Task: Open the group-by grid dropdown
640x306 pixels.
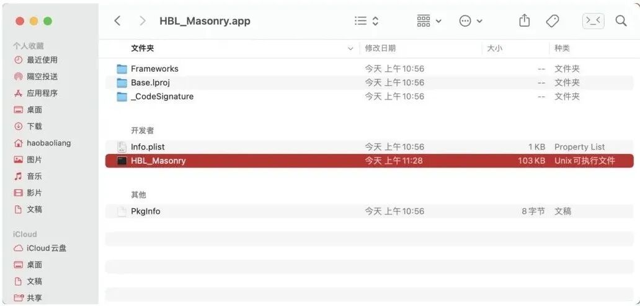Action: 429,21
